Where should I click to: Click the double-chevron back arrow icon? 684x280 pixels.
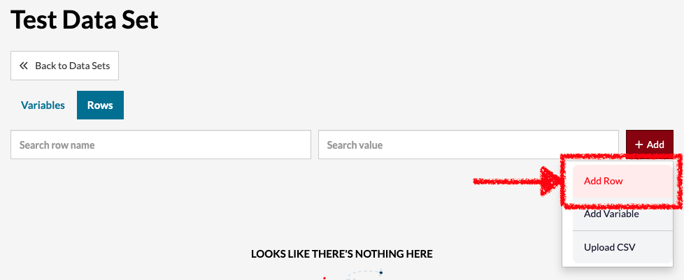click(24, 66)
